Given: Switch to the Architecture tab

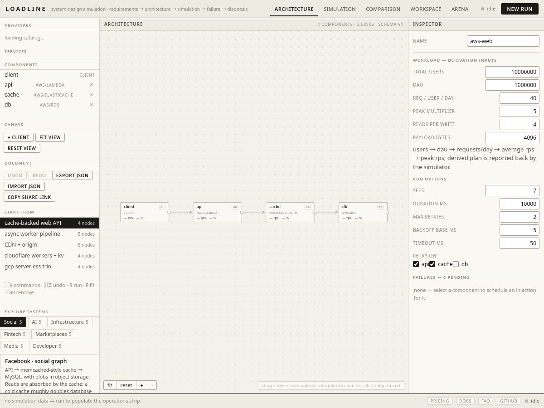Looking at the screenshot, I should pos(294,9).
